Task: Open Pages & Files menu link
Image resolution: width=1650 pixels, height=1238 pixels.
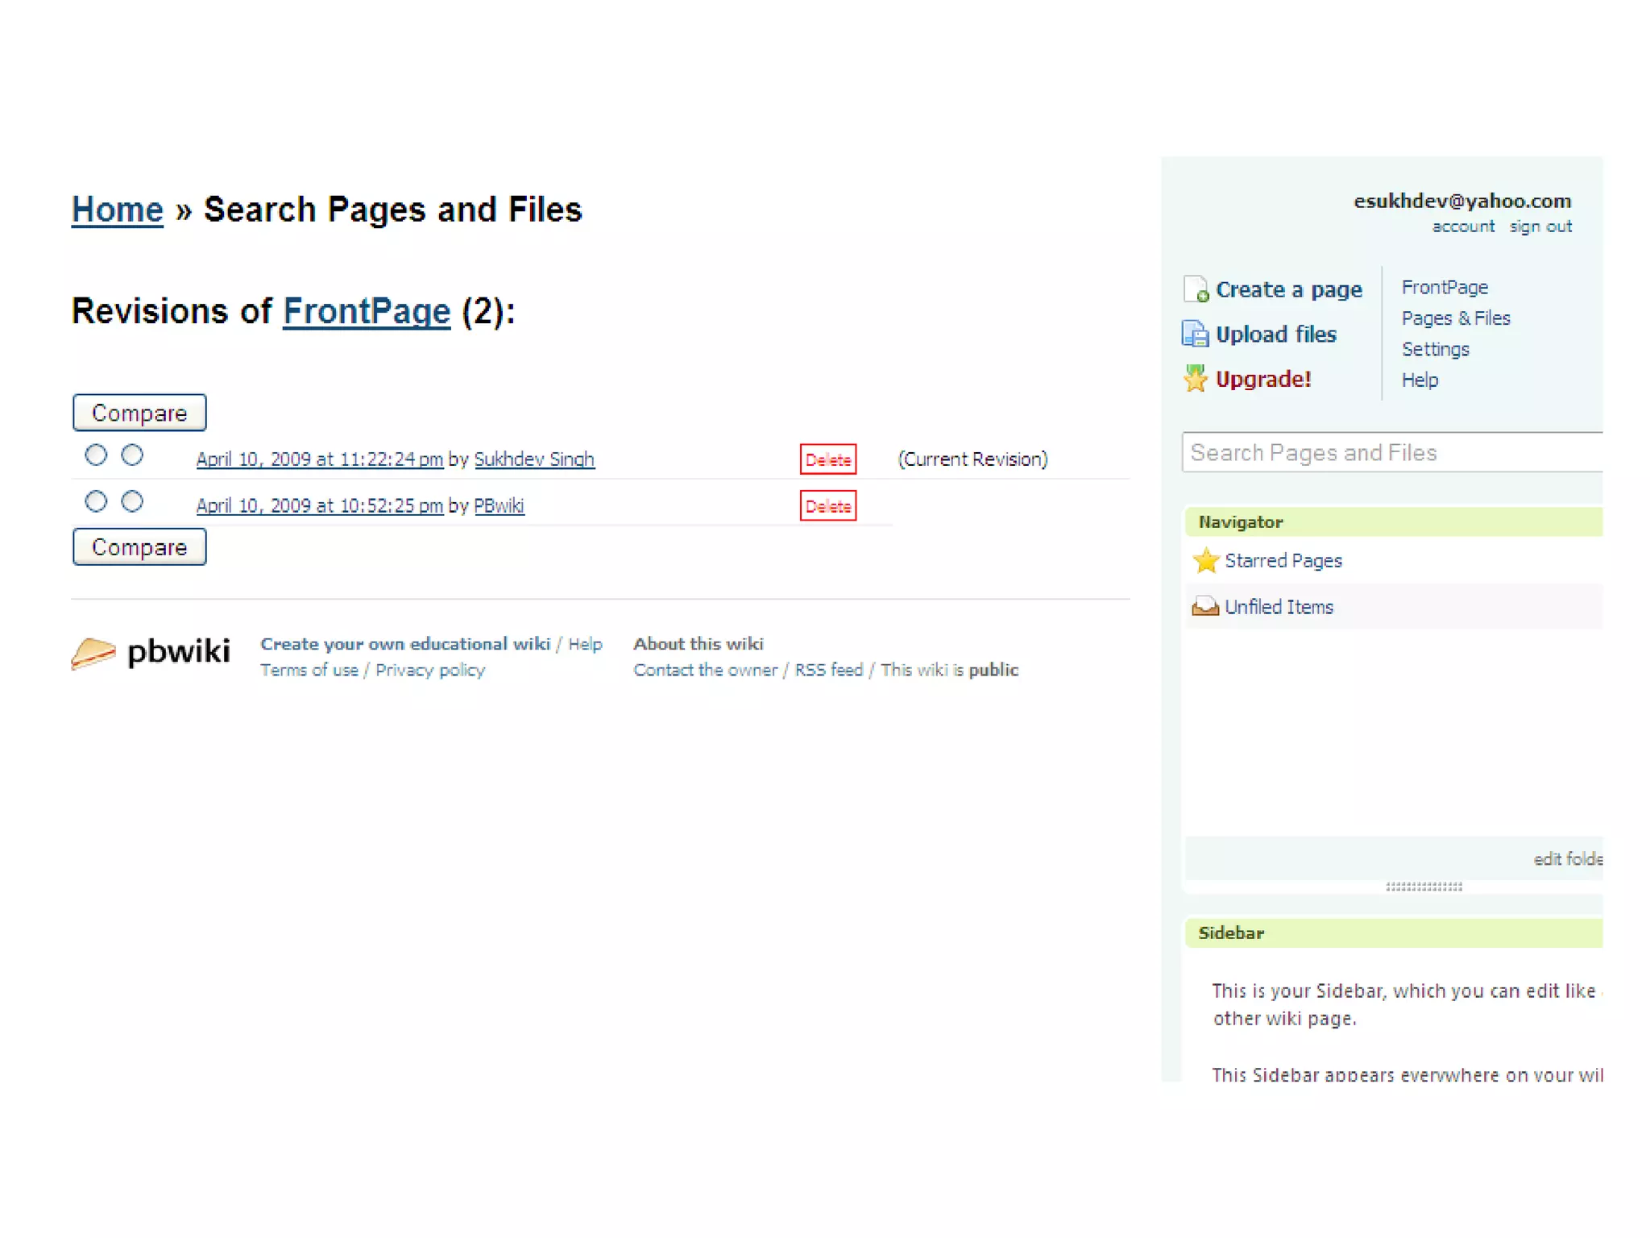Action: (1455, 318)
